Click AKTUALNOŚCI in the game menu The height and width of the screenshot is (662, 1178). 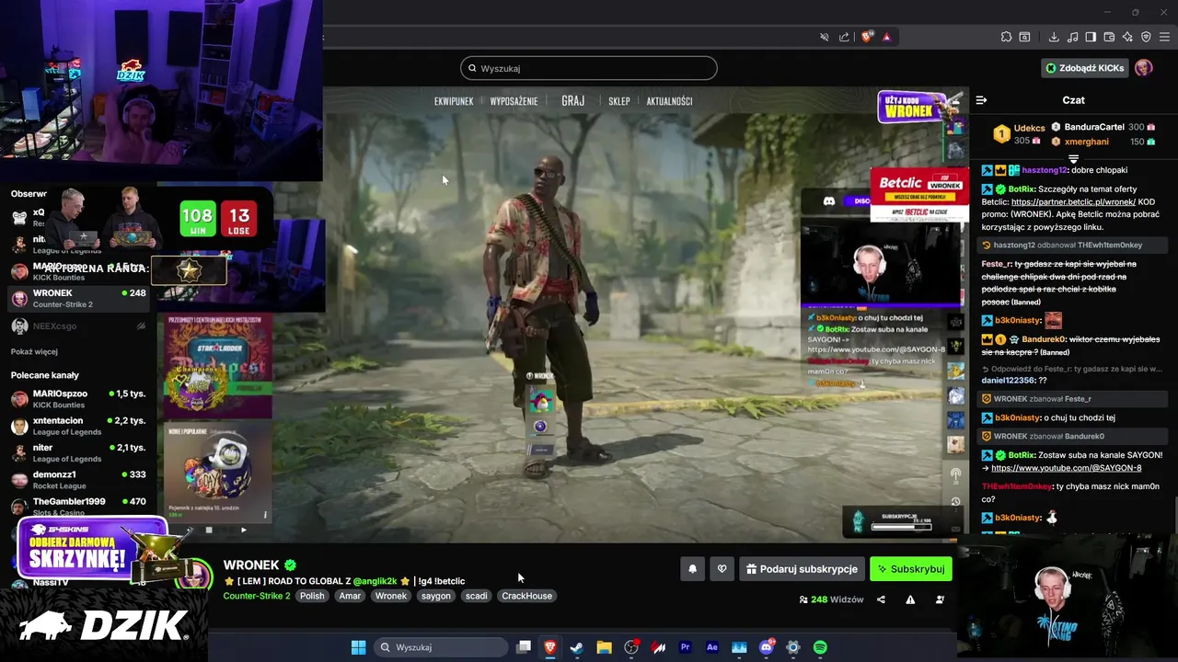pos(669,101)
